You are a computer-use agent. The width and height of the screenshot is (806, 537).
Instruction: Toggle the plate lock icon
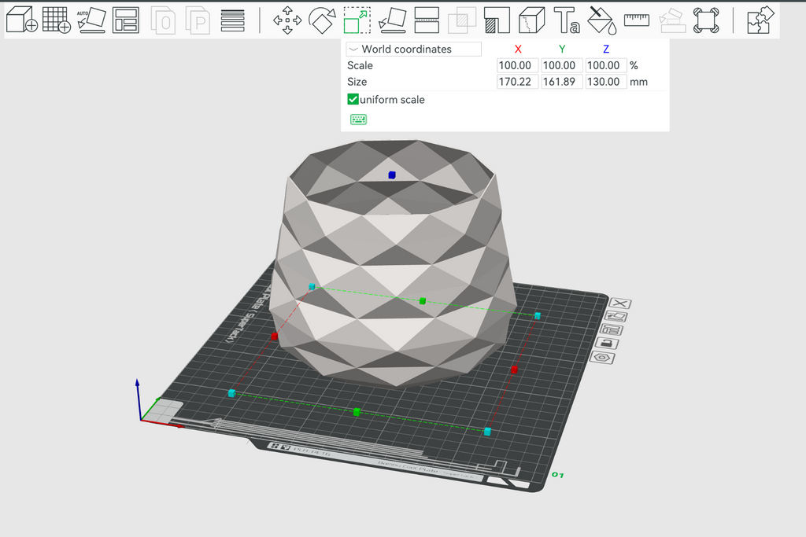pos(608,344)
